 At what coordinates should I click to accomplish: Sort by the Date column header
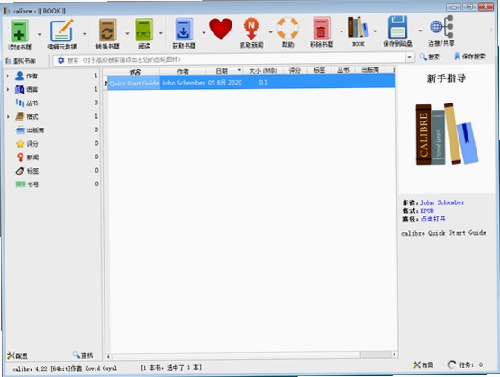(x=224, y=71)
